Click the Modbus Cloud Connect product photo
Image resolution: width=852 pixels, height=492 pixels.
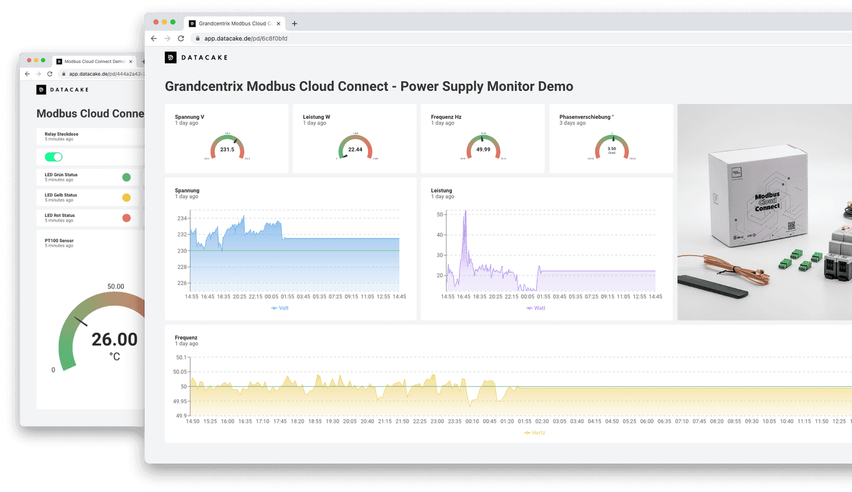[765, 212]
